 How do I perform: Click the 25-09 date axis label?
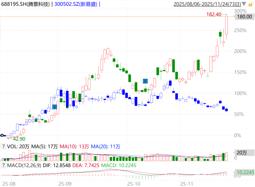[65, 184]
